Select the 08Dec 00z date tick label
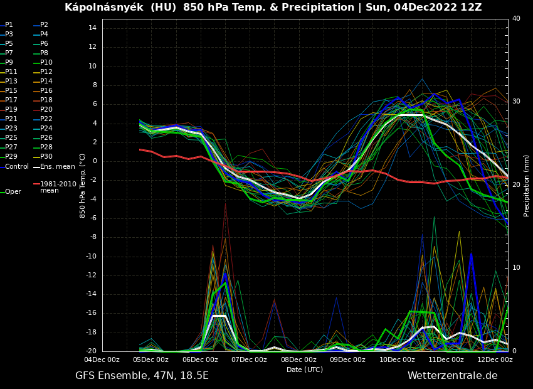533x389 pixels. coord(298,360)
